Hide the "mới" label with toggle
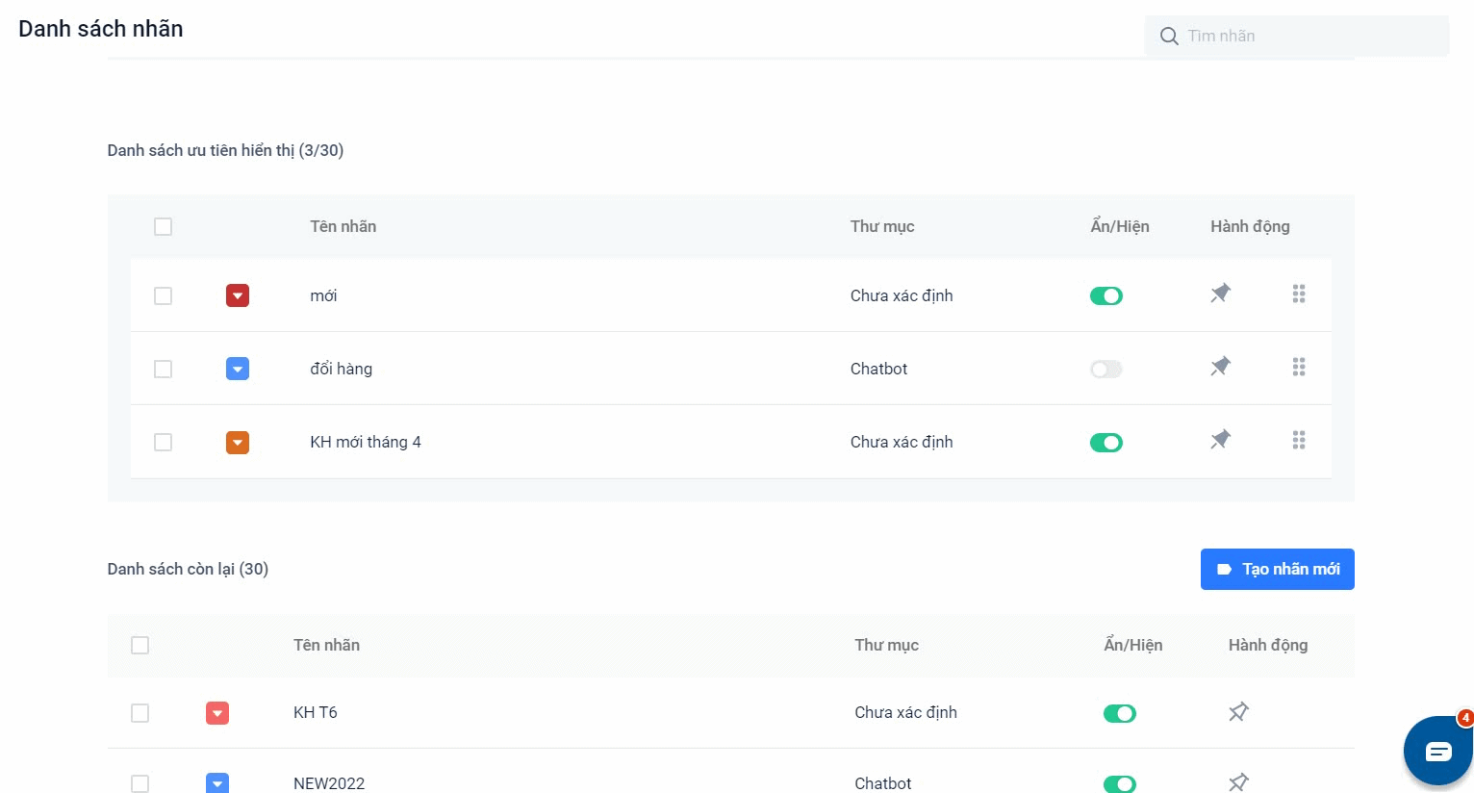The image size is (1474, 793). (1105, 296)
